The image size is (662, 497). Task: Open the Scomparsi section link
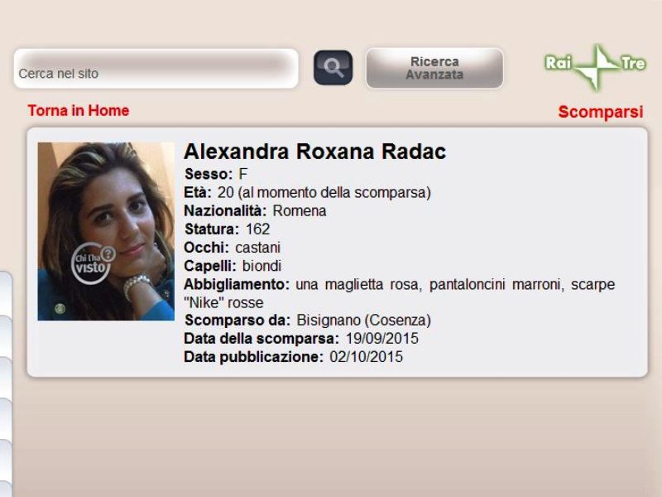601,112
